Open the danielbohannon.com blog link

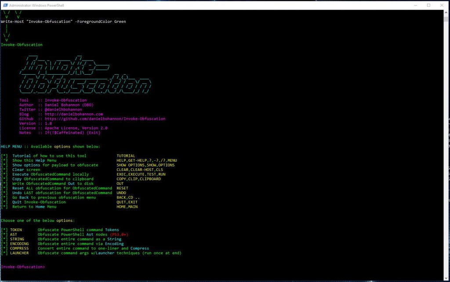(73, 114)
